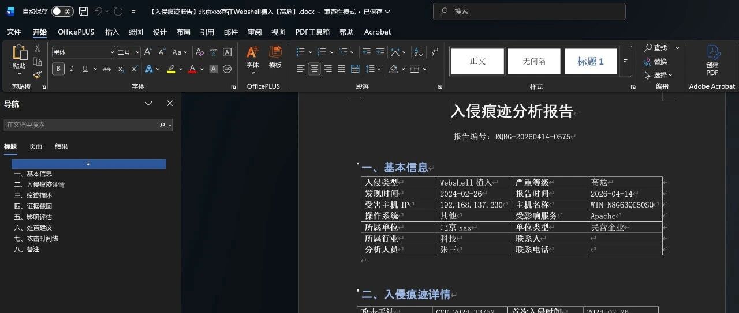The height and width of the screenshot is (313, 739).
Task: Open the 文件 File menu
Action: point(14,32)
